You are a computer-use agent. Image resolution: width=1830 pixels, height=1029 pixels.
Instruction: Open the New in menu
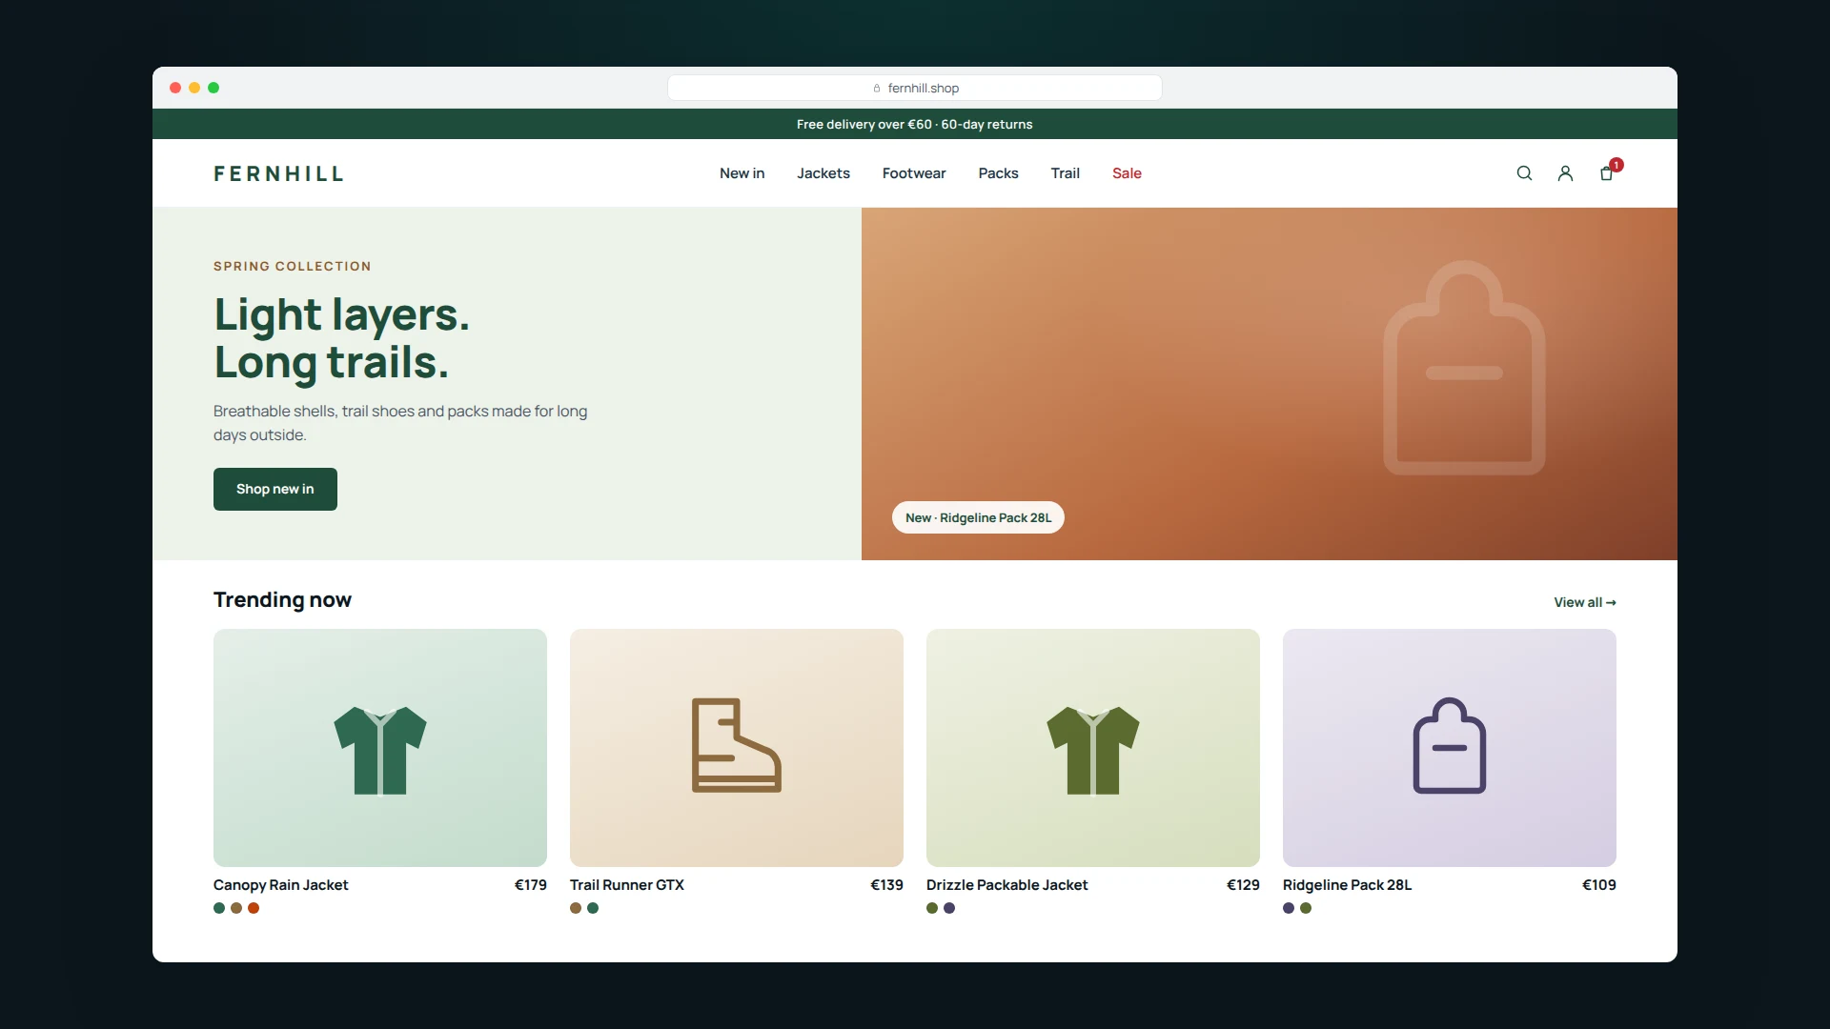click(x=742, y=173)
